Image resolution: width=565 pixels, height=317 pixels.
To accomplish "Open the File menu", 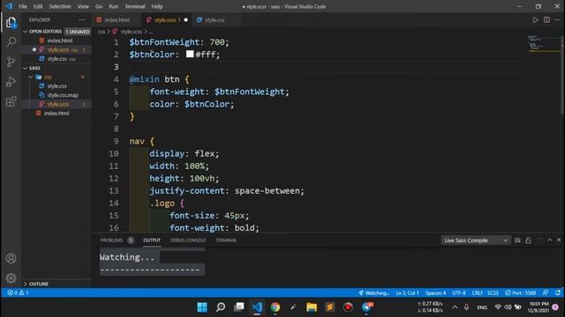I will 23,6.
